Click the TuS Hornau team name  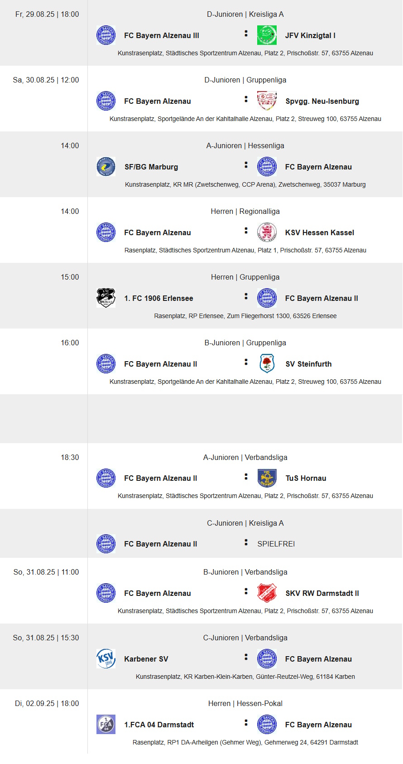[x=306, y=479]
